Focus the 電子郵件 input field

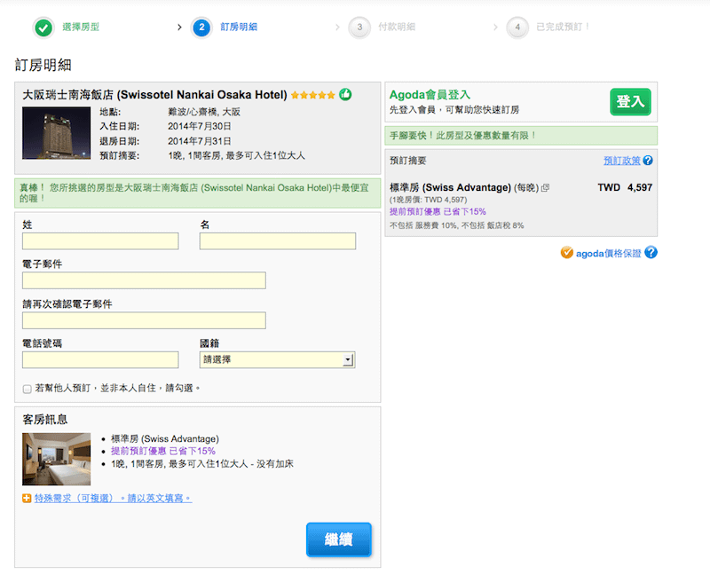click(x=144, y=280)
